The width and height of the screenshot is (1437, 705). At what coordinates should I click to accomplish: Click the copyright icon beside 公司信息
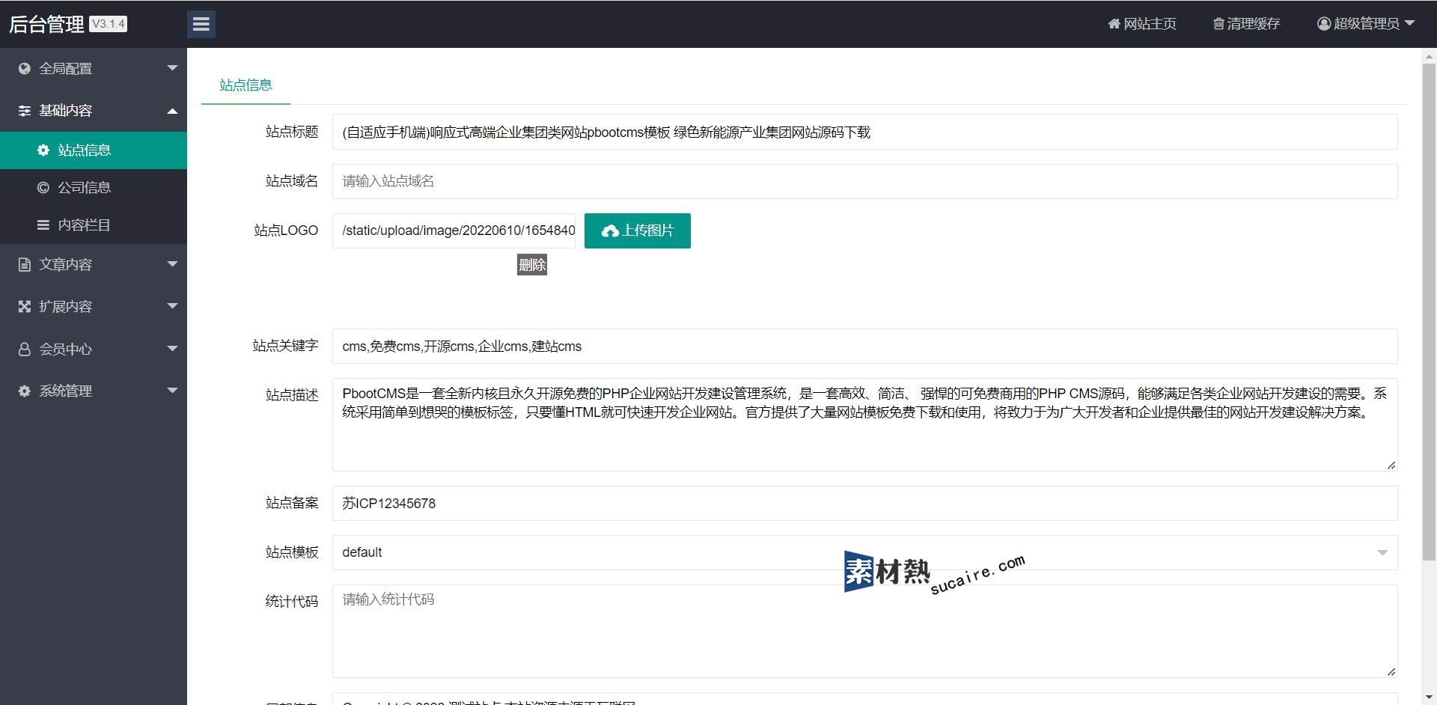point(43,188)
